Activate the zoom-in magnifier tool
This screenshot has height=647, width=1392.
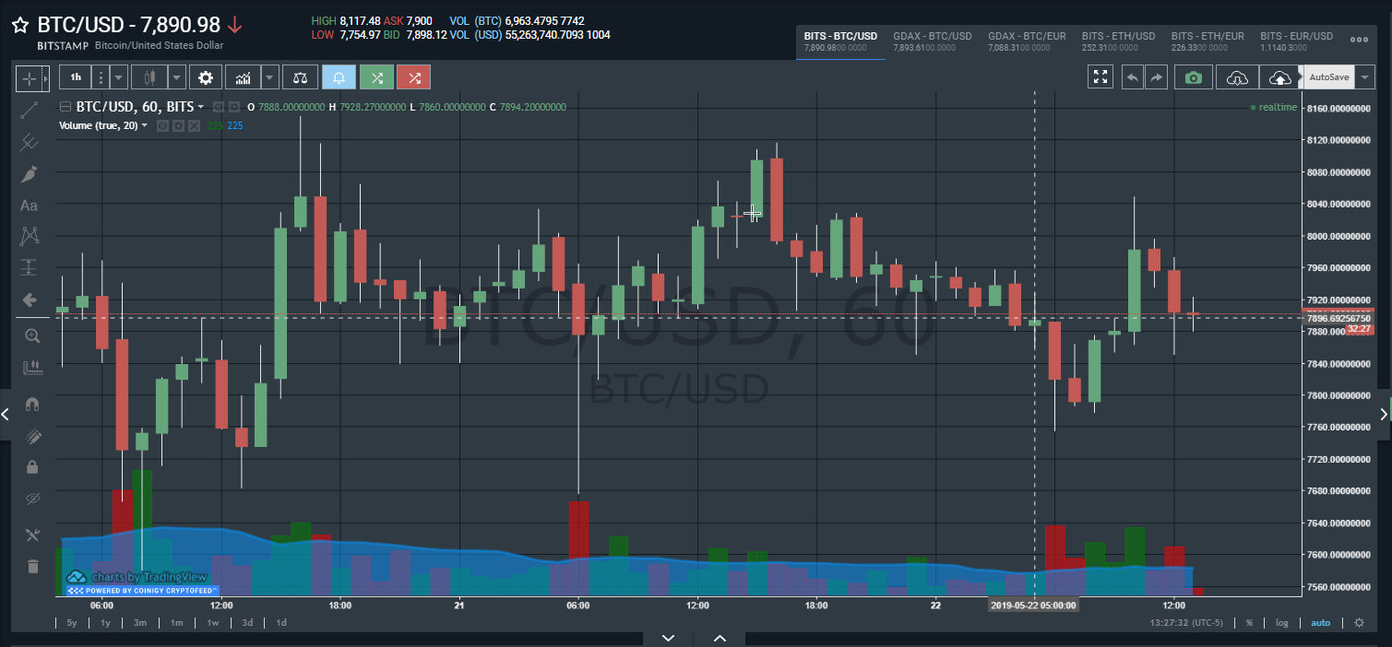[32, 335]
